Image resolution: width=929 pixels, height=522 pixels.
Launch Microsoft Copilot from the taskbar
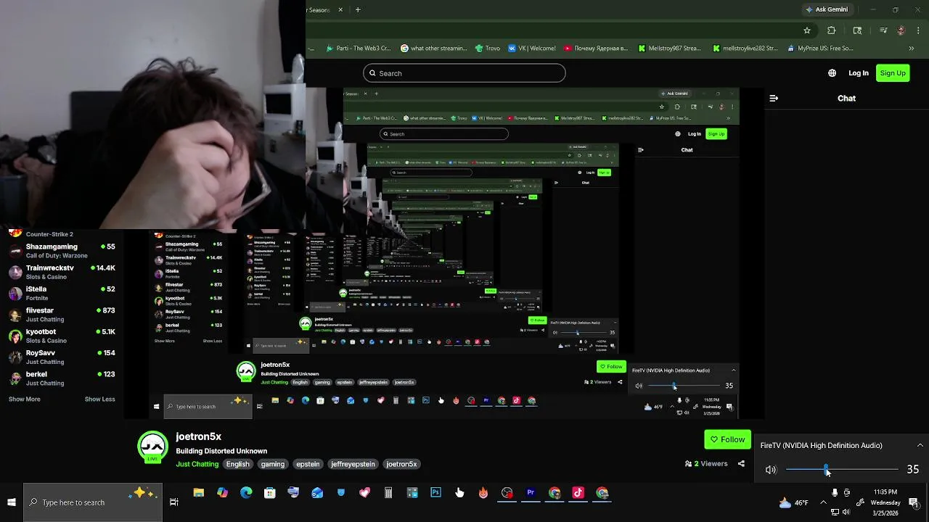(x=222, y=493)
